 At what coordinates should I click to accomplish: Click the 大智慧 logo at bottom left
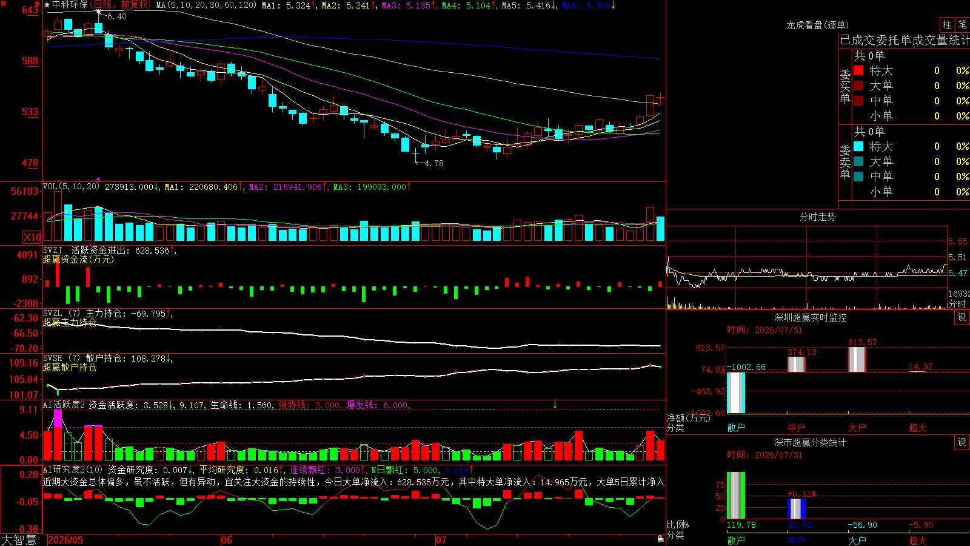tap(19, 540)
